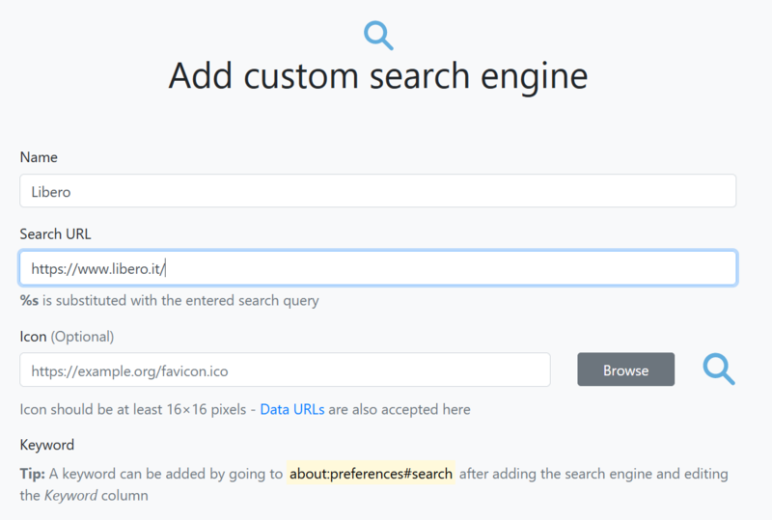Click the 'Icon should be at least 16×16' text
The height and width of the screenshot is (520, 772).
[x=133, y=409]
